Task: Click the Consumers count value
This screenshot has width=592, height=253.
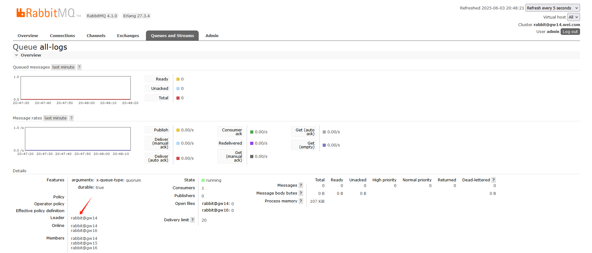Action: point(203,188)
